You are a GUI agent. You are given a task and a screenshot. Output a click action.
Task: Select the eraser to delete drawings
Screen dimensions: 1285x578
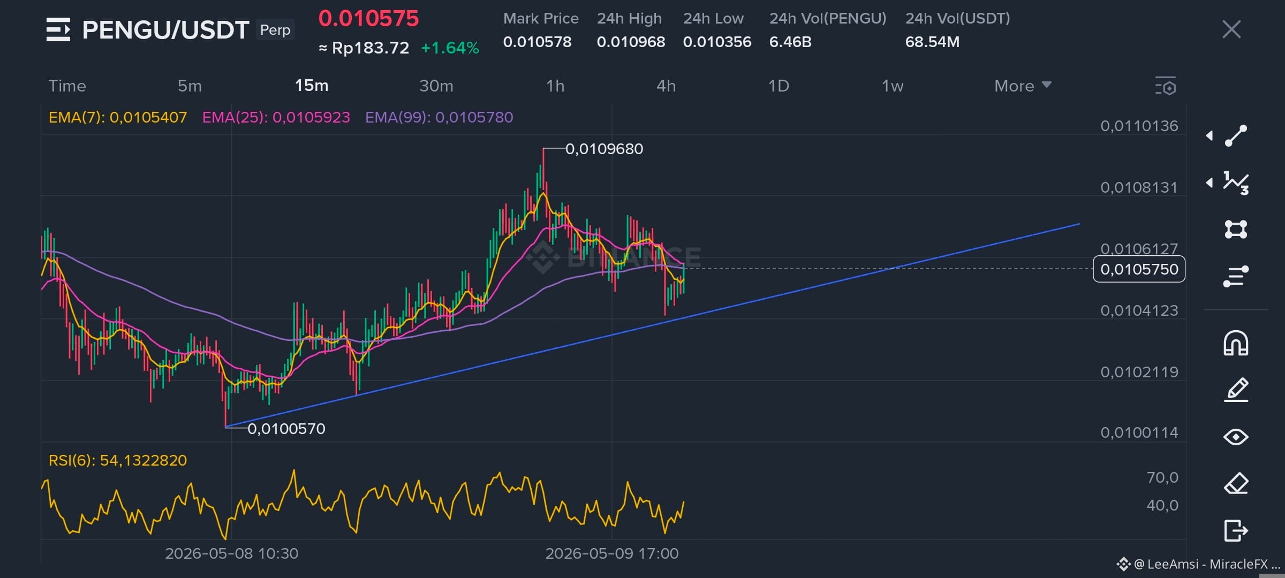coord(1236,484)
